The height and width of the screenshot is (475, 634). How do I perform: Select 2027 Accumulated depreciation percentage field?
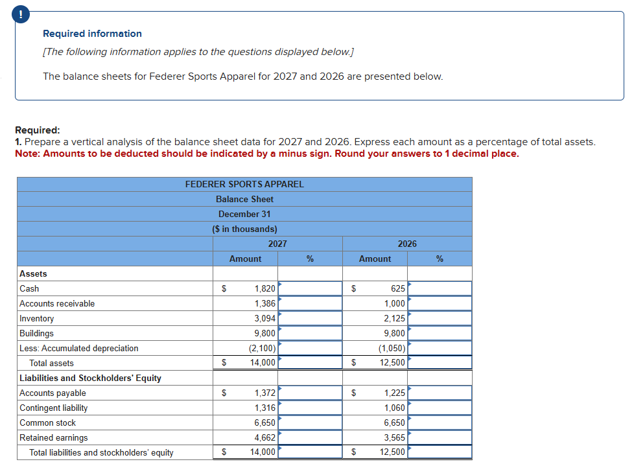(x=310, y=349)
